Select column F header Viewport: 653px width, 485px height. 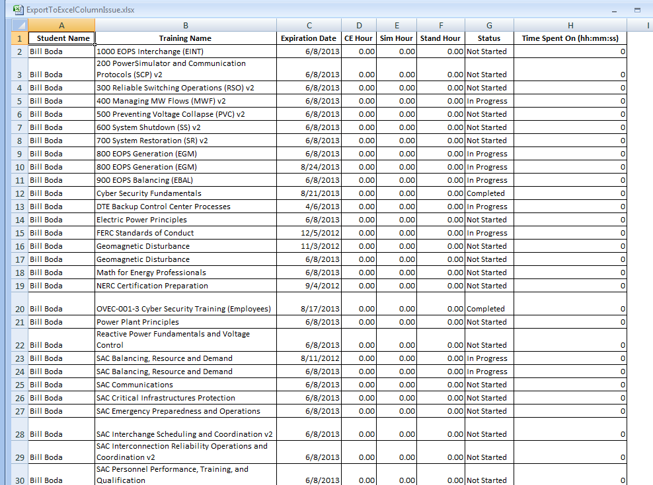441,25
